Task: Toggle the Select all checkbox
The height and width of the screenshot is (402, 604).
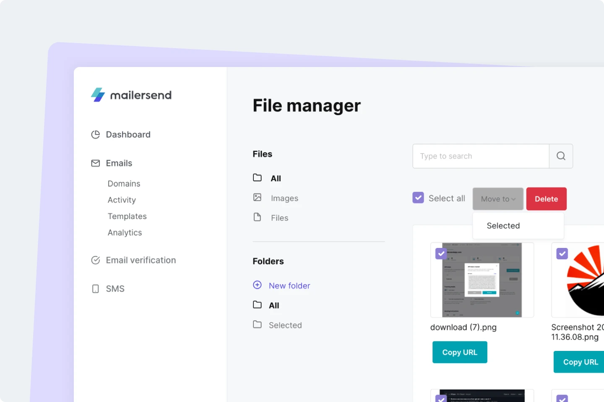Action: [418, 198]
